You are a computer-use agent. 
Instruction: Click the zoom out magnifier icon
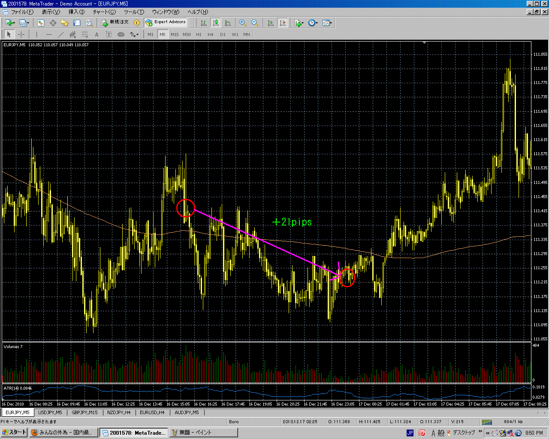[x=254, y=23]
